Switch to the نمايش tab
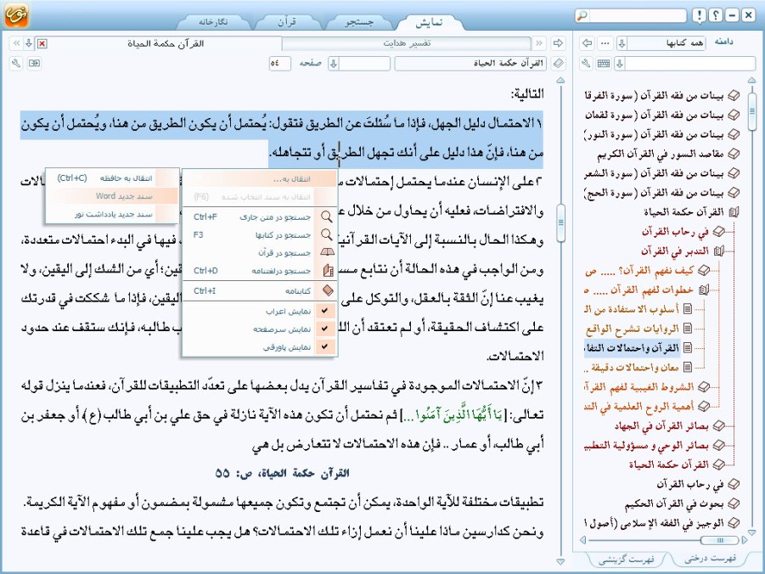This screenshot has height=574, width=765. (429, 22)
